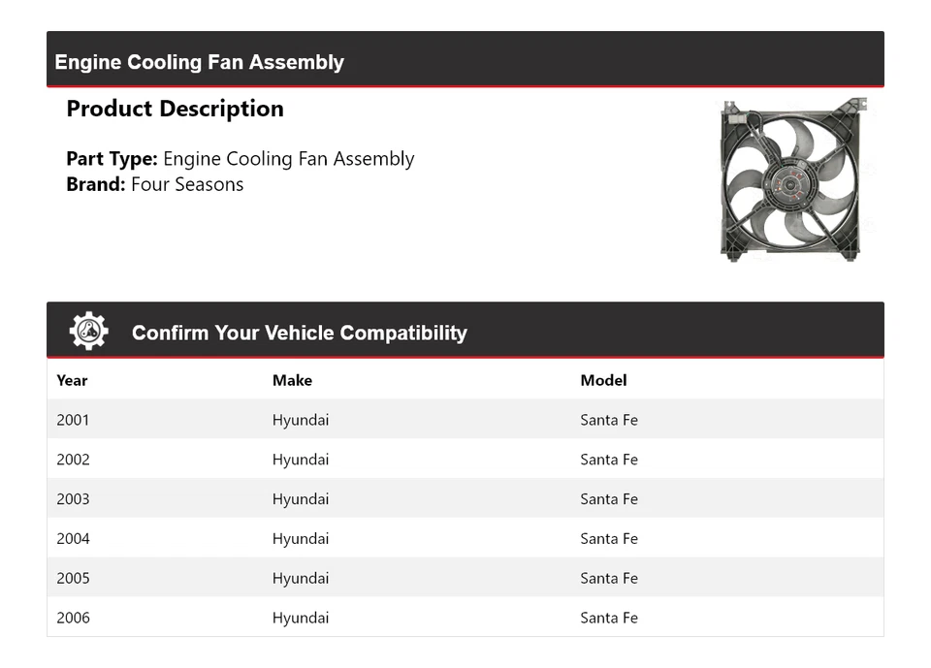The width and height of the screenshot is (931, 668).
Task: Select the Four Seasons brand text
Action: pos(187,184)
